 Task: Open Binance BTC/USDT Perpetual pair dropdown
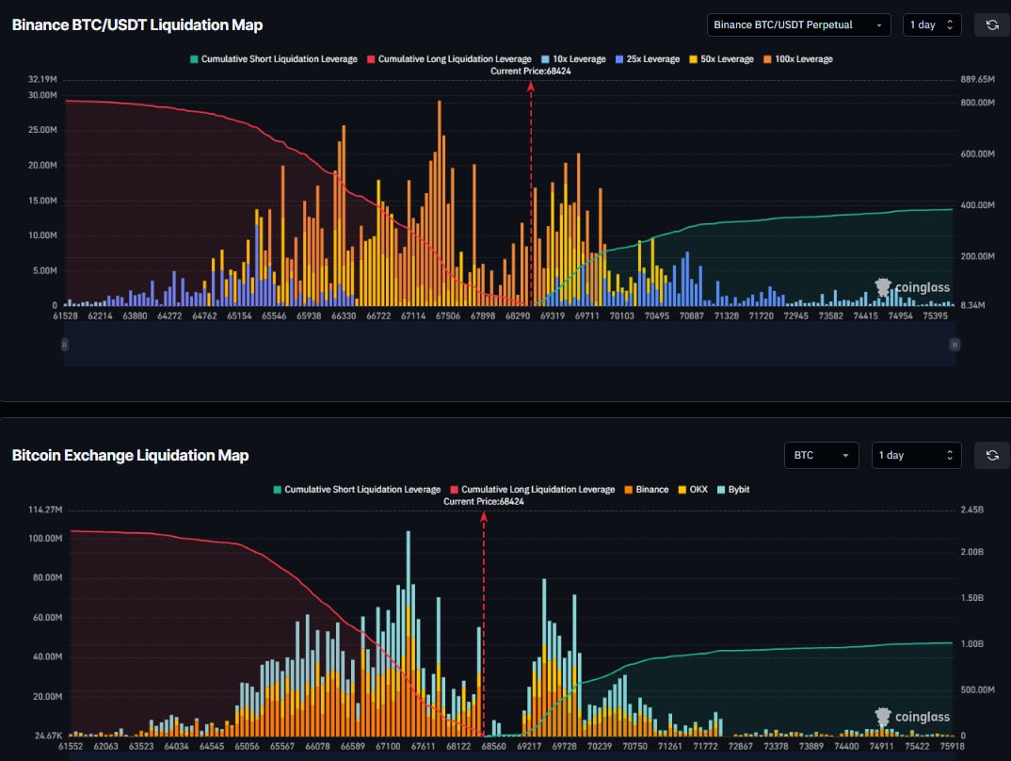tap(798, 25)
